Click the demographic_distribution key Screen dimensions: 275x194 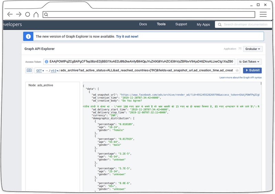[x=111, y=118]
